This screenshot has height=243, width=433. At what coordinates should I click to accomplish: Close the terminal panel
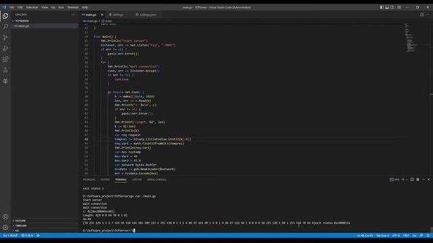(429, 180)
